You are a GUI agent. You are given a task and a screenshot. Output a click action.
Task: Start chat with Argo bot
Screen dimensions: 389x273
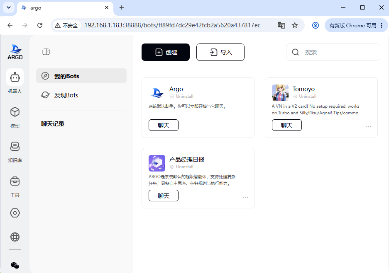164,125
